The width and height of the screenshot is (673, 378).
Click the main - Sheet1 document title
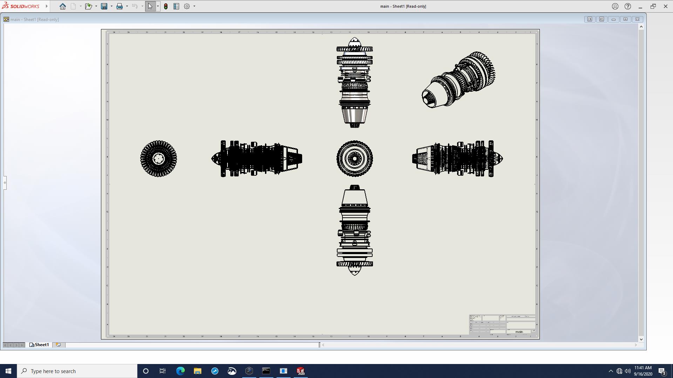point(34,20)
